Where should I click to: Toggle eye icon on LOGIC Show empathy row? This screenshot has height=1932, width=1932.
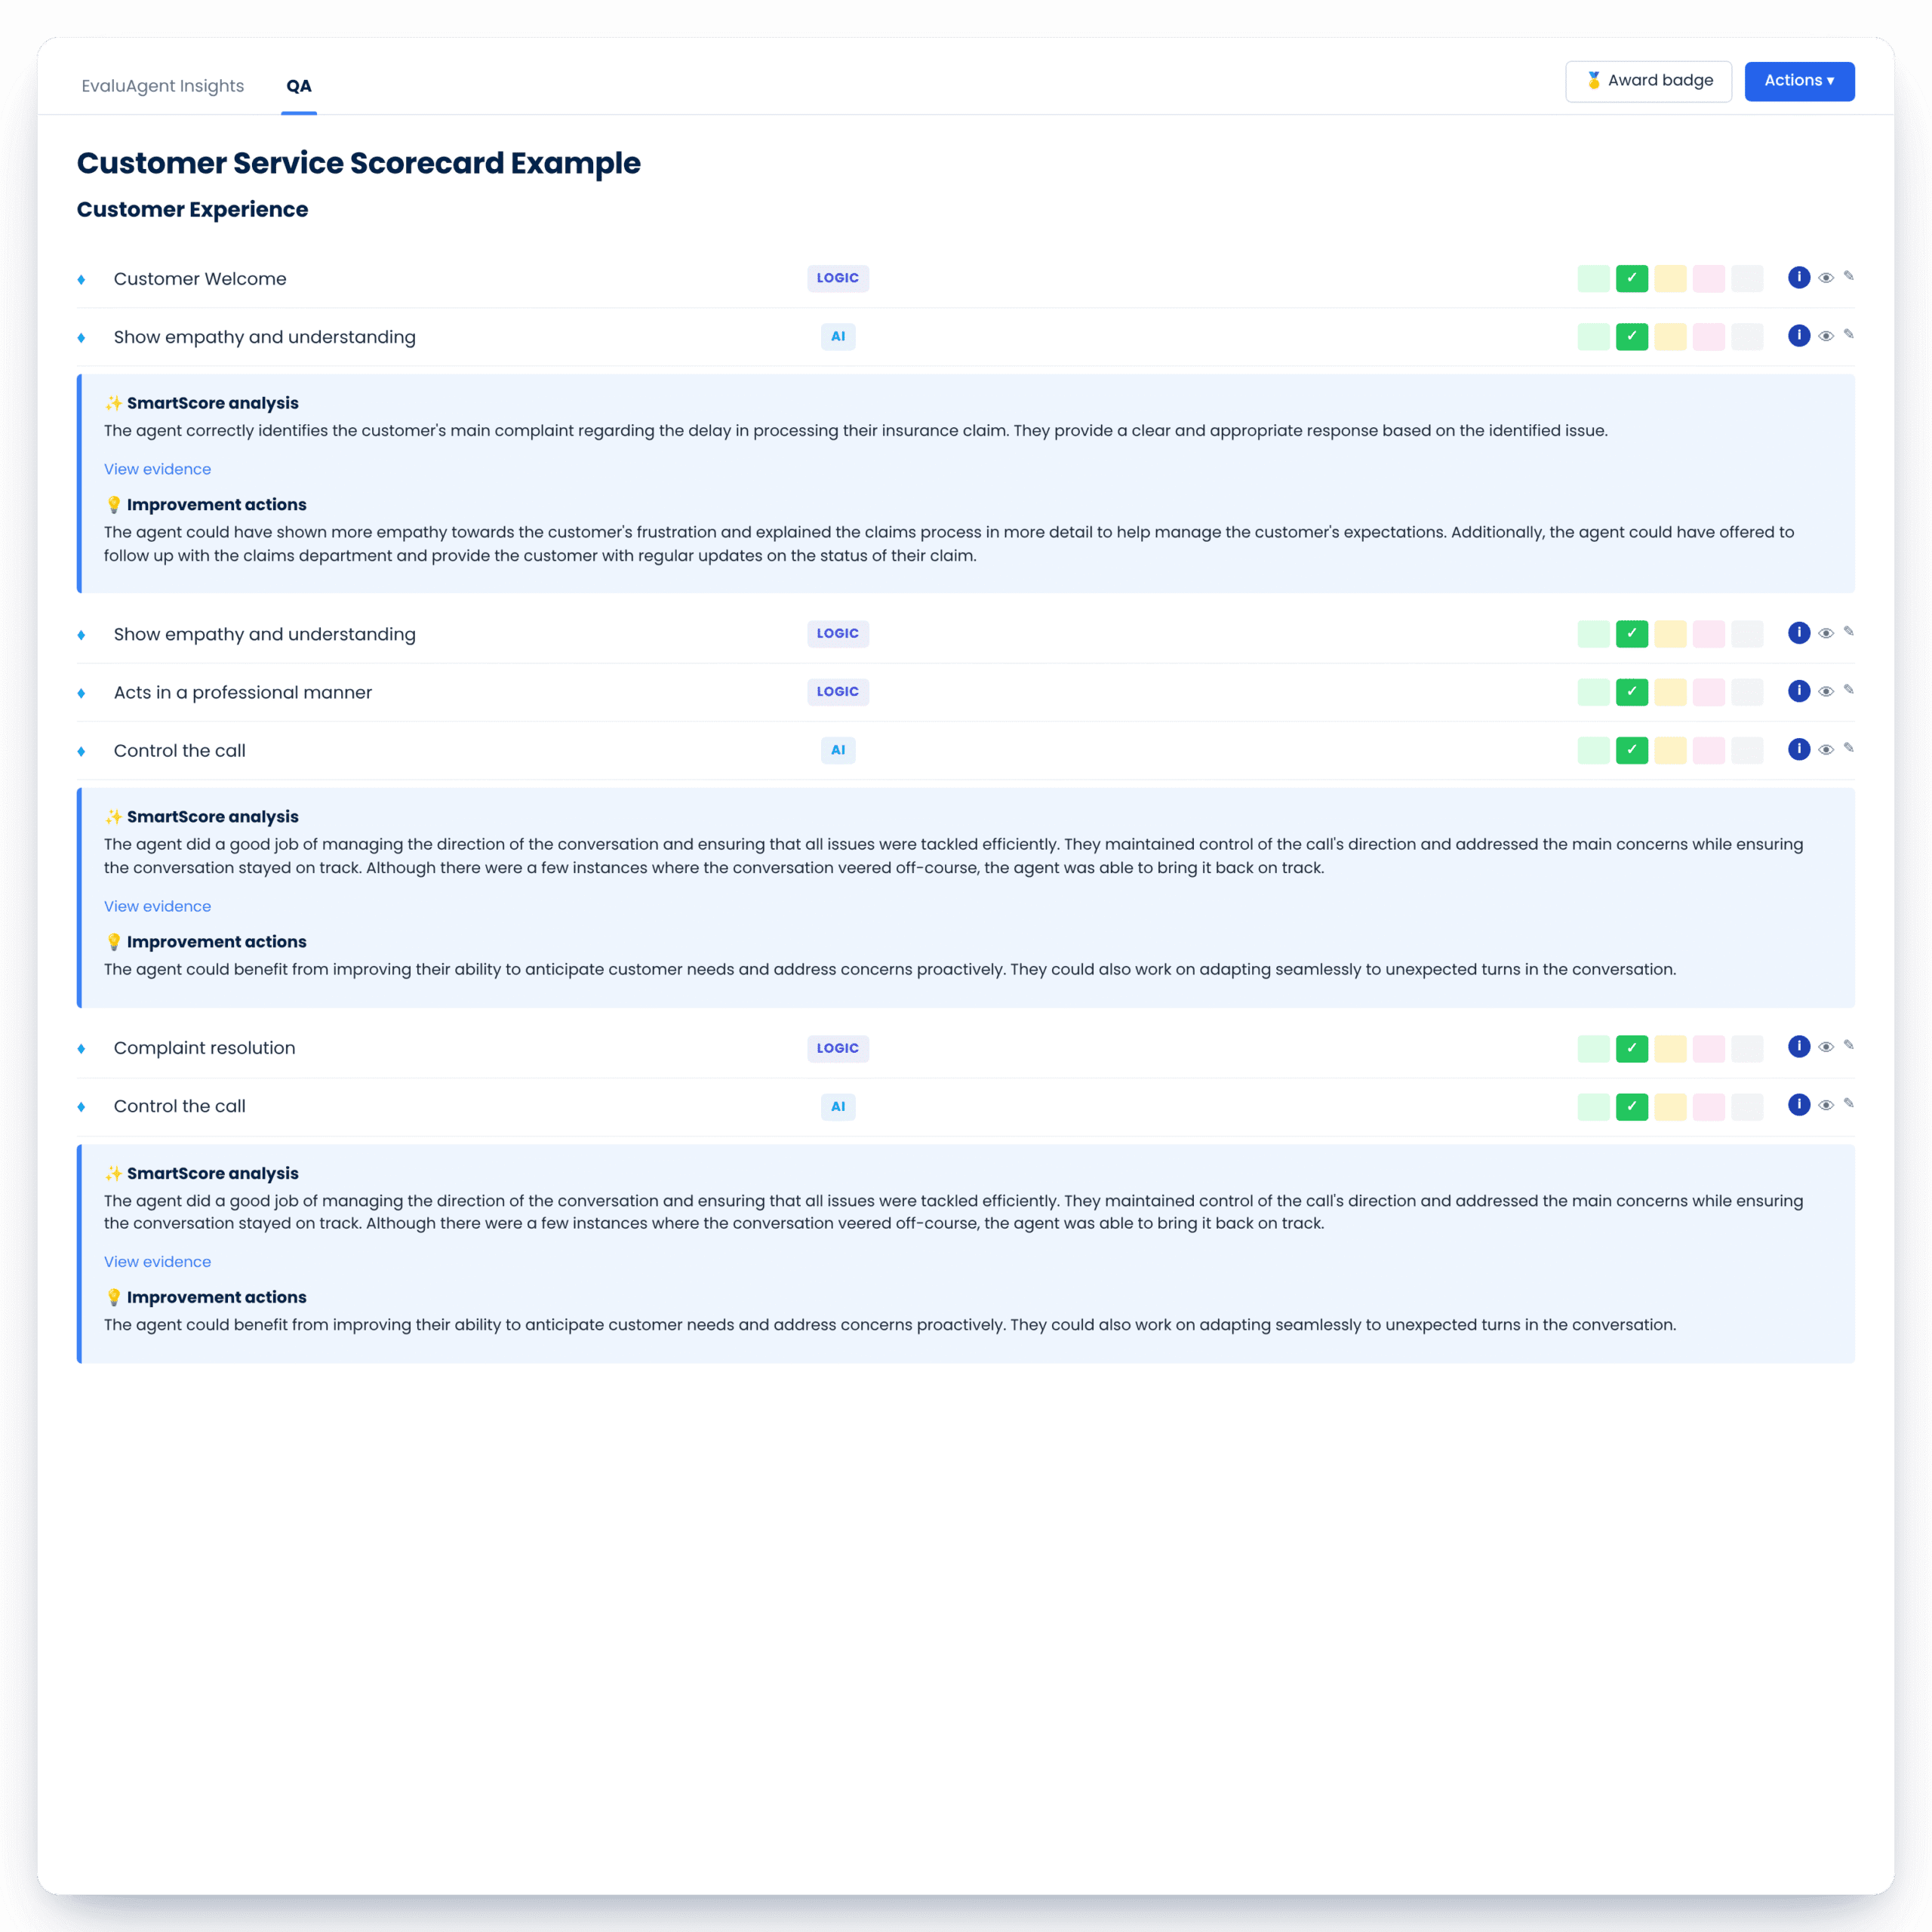point(1825,633)
